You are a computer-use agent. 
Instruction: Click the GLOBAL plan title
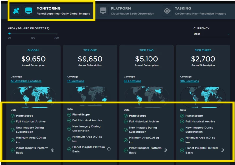tap(33, 50)
